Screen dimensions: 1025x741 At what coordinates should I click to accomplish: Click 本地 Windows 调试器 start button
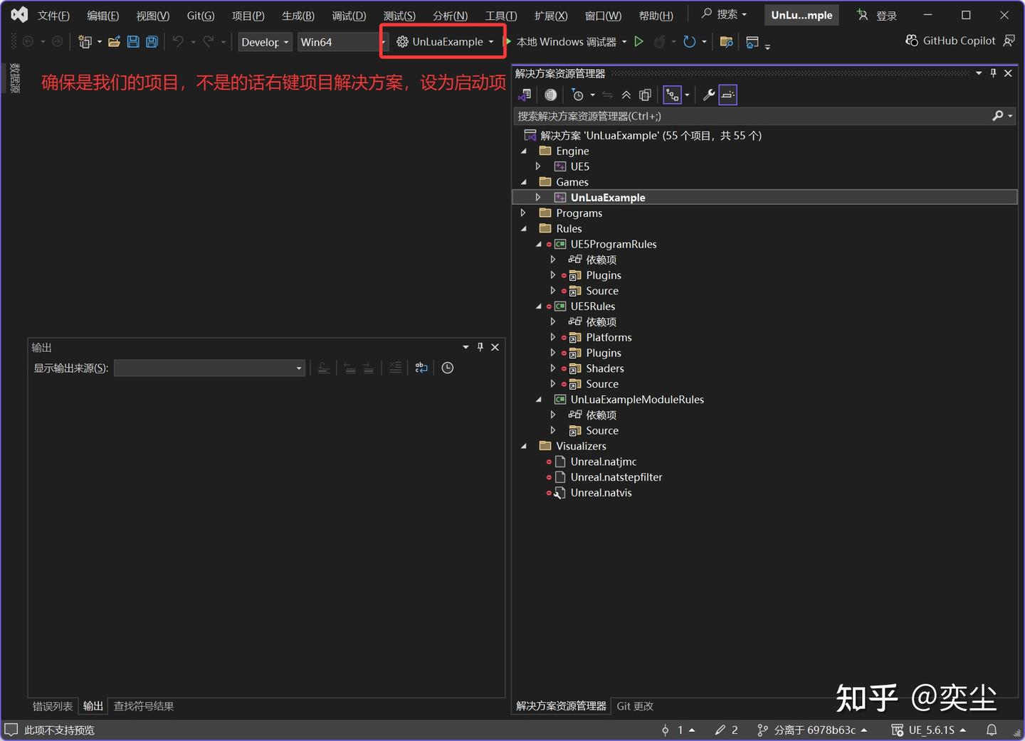point(566,42)
